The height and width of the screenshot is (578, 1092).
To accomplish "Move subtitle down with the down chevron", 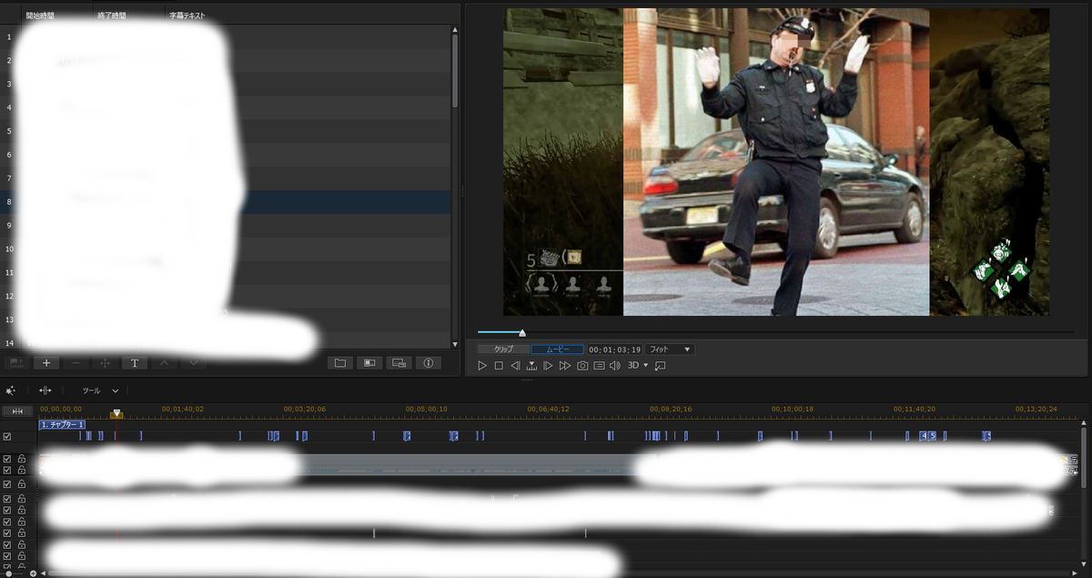I will [193, 363].
